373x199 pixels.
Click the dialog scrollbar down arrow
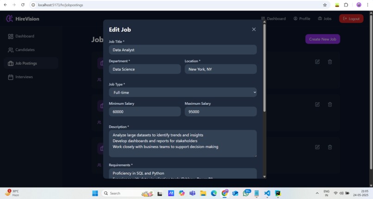click(x=264, y=177)
